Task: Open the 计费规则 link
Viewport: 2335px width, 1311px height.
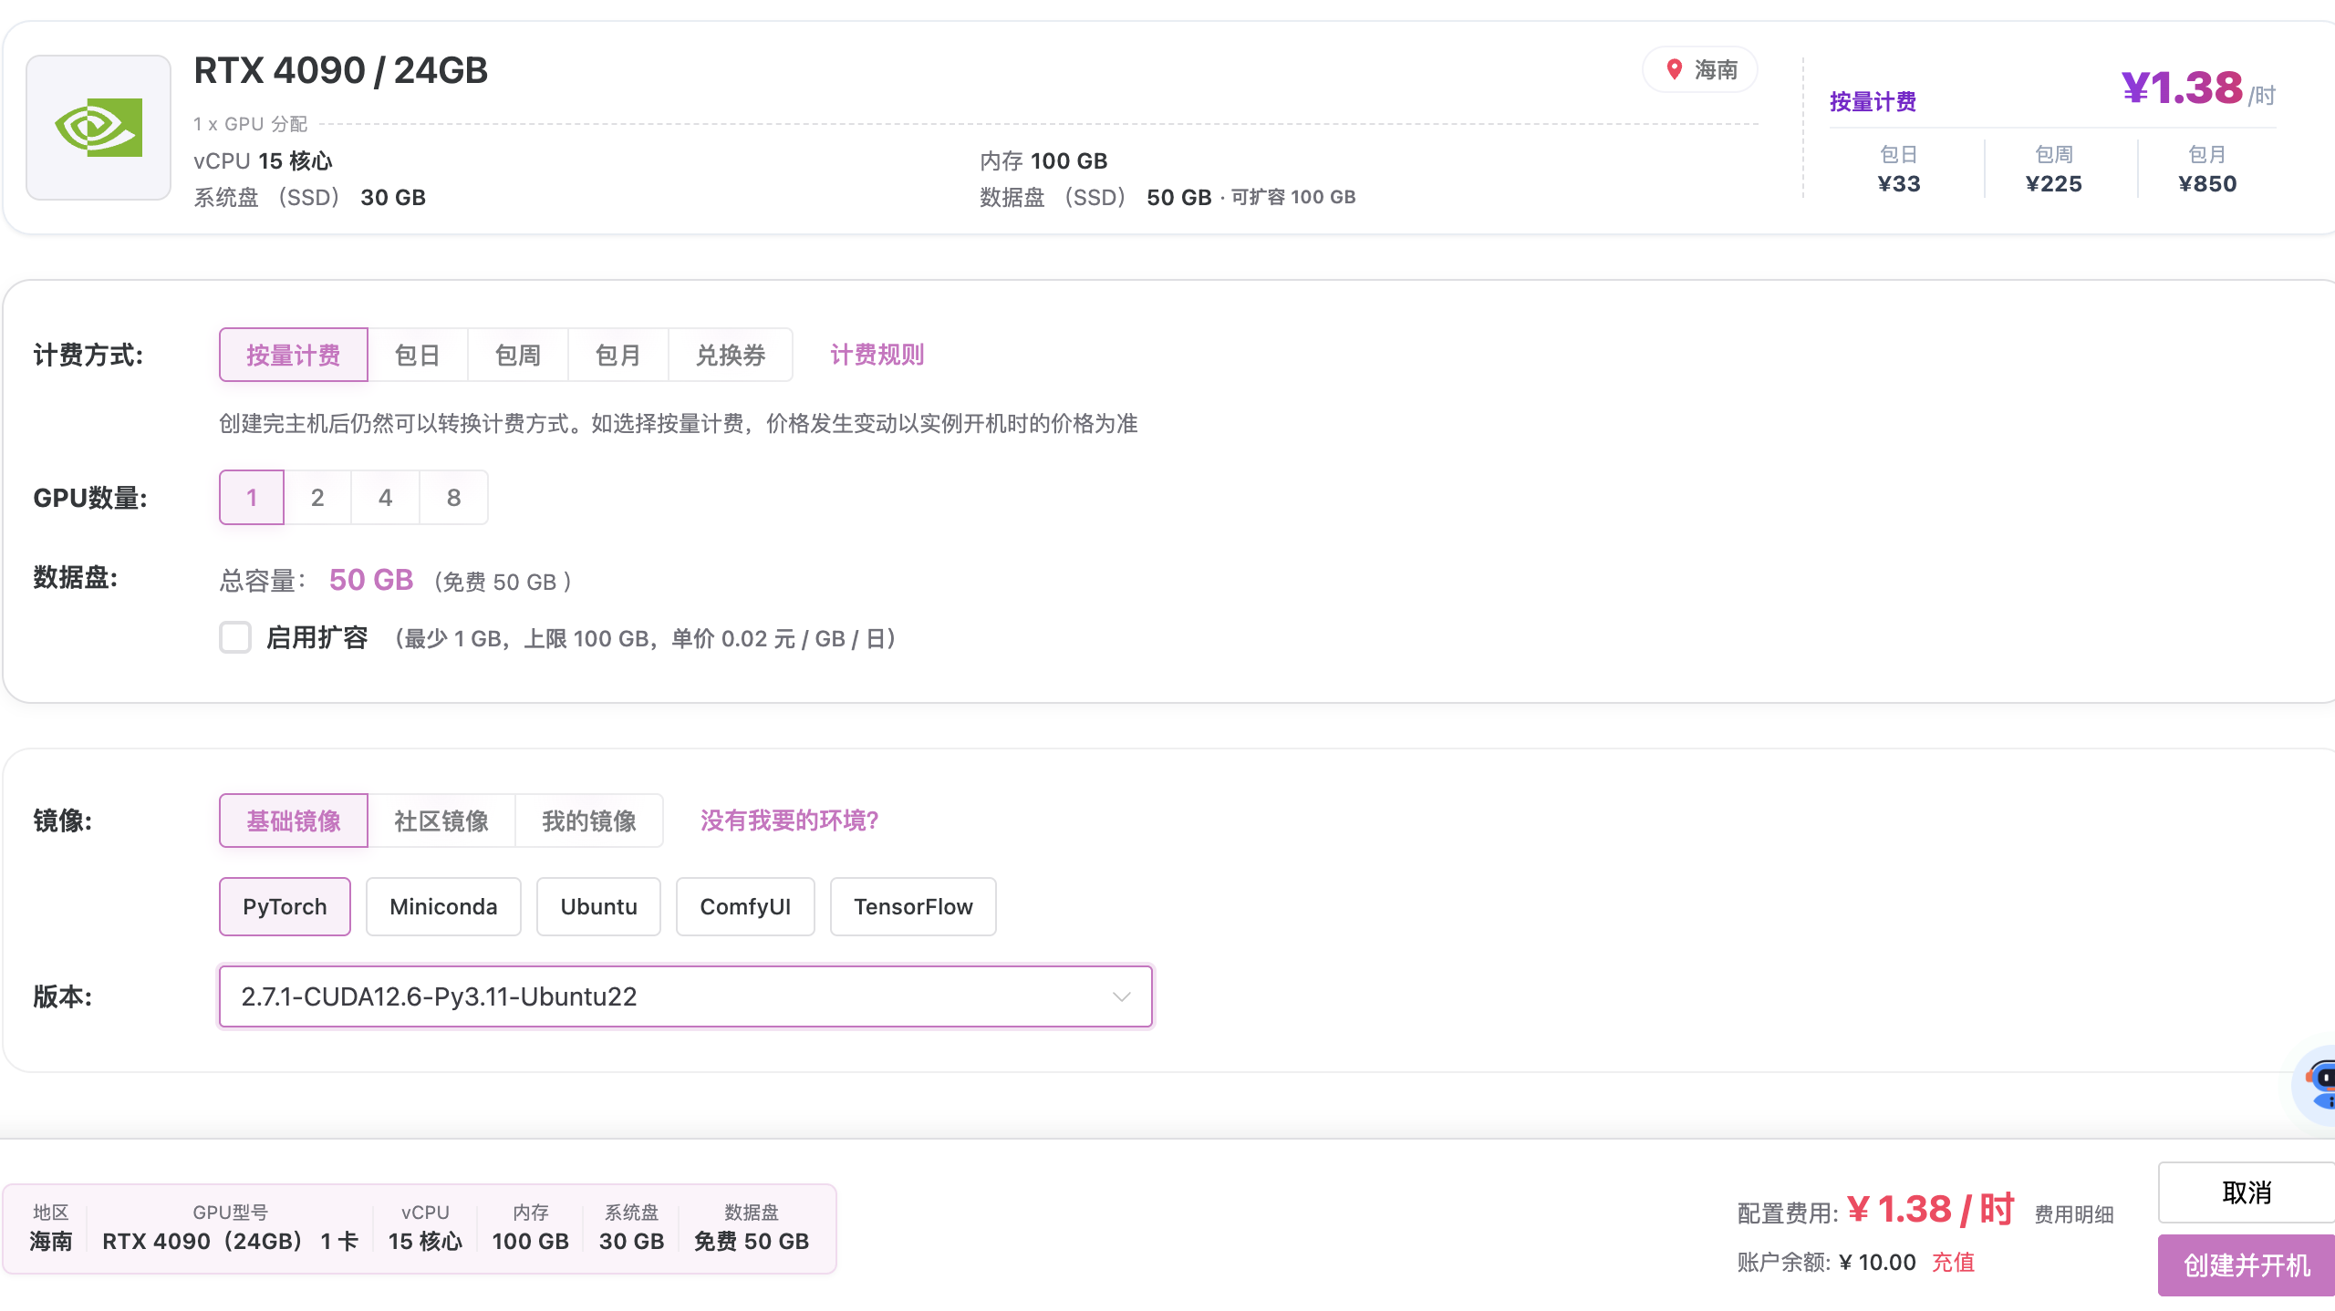Action: [x=877, y=355]
